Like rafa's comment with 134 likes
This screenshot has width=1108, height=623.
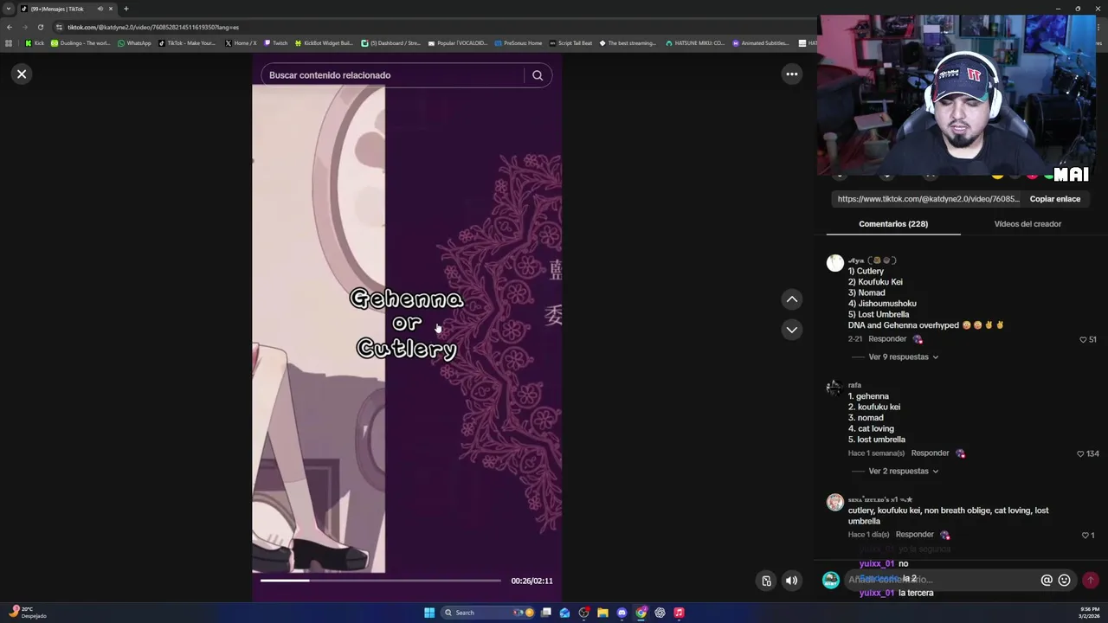point(1080,453)
